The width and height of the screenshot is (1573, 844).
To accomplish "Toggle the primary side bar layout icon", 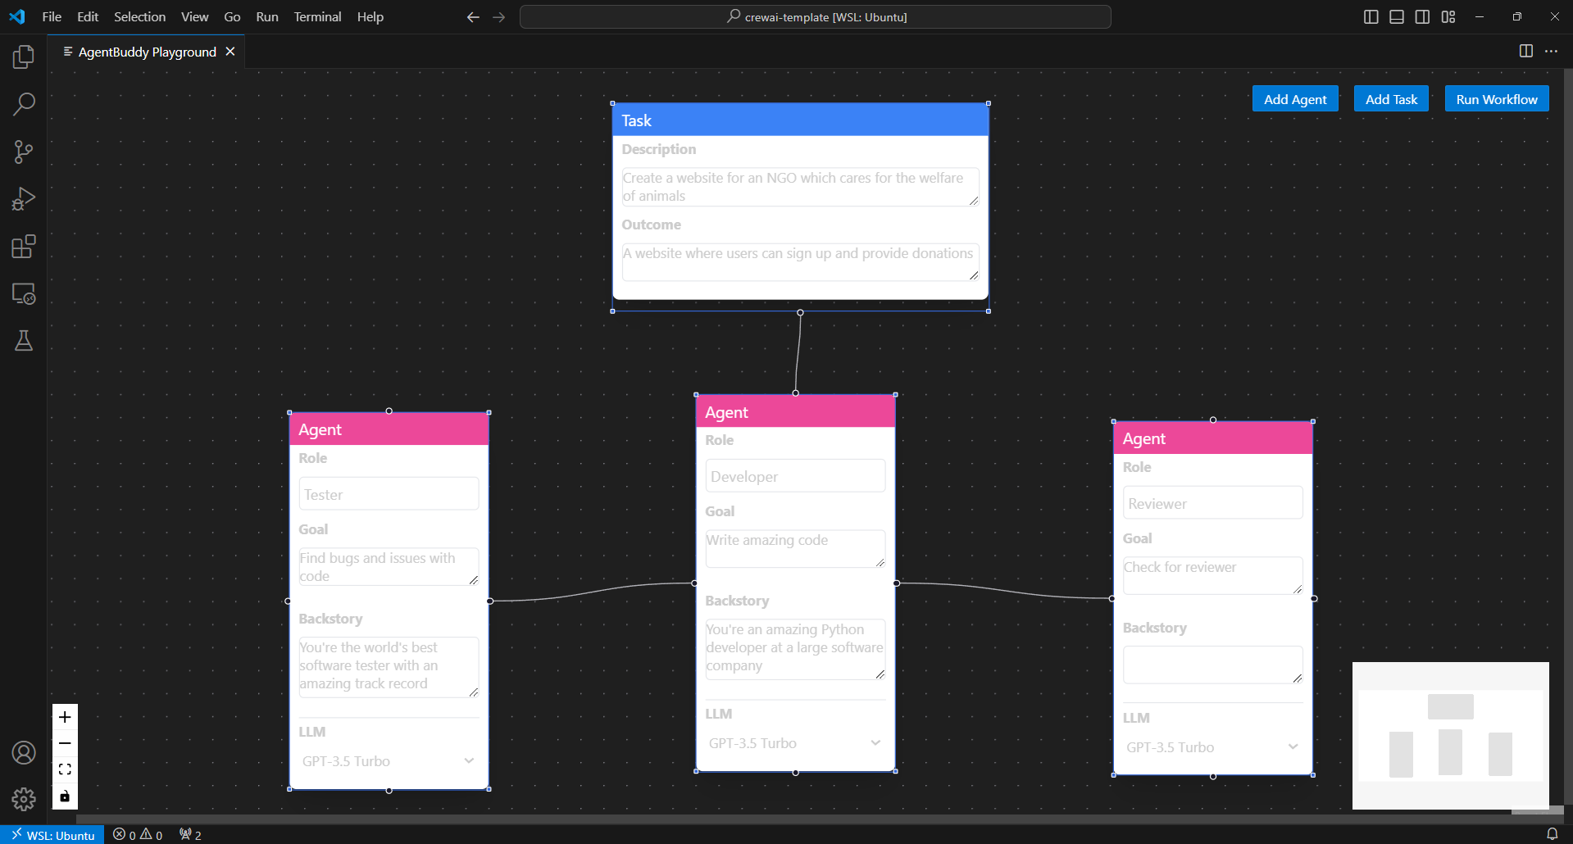I will coord(1371,16).
